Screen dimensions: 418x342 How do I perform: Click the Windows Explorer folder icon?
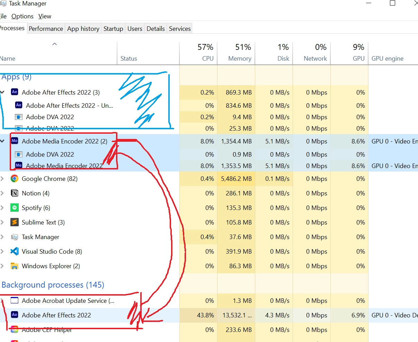point(15,266)
